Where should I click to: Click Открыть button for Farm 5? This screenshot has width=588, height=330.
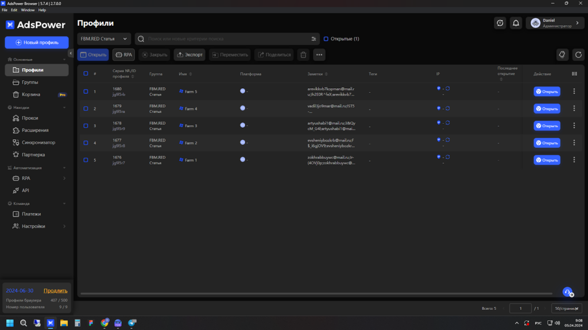click(x=547, y=91)
